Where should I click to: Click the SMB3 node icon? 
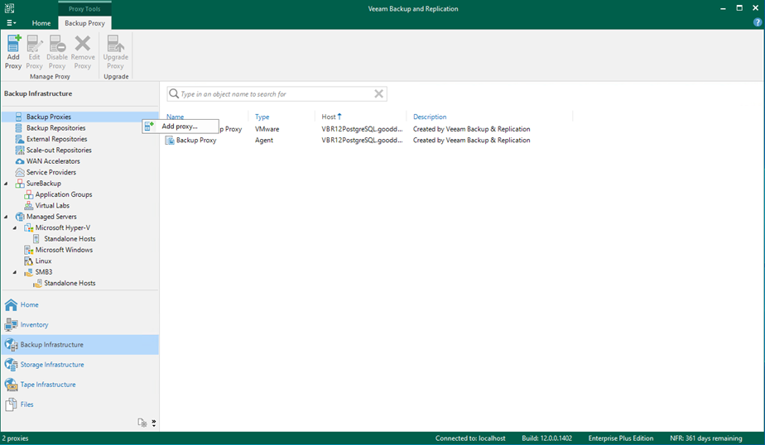[x=28, y=272]
